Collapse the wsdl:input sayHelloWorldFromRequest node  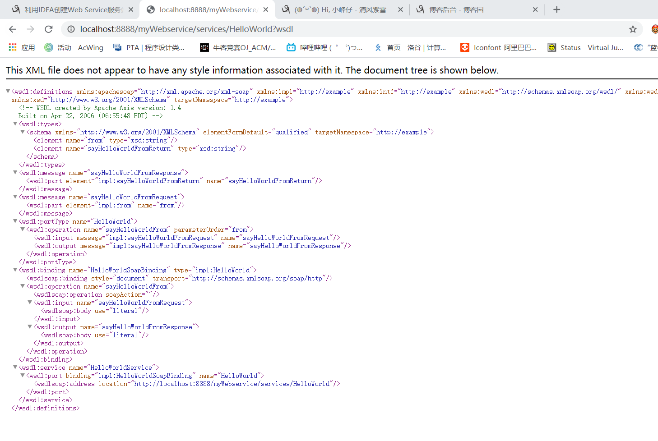click(30, 302)
